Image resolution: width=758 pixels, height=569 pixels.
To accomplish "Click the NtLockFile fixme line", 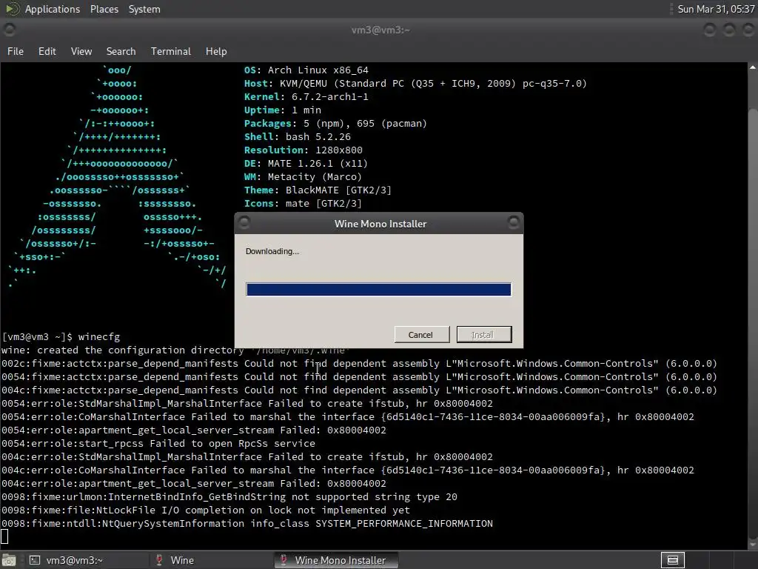I will click(x=206, y=510).
